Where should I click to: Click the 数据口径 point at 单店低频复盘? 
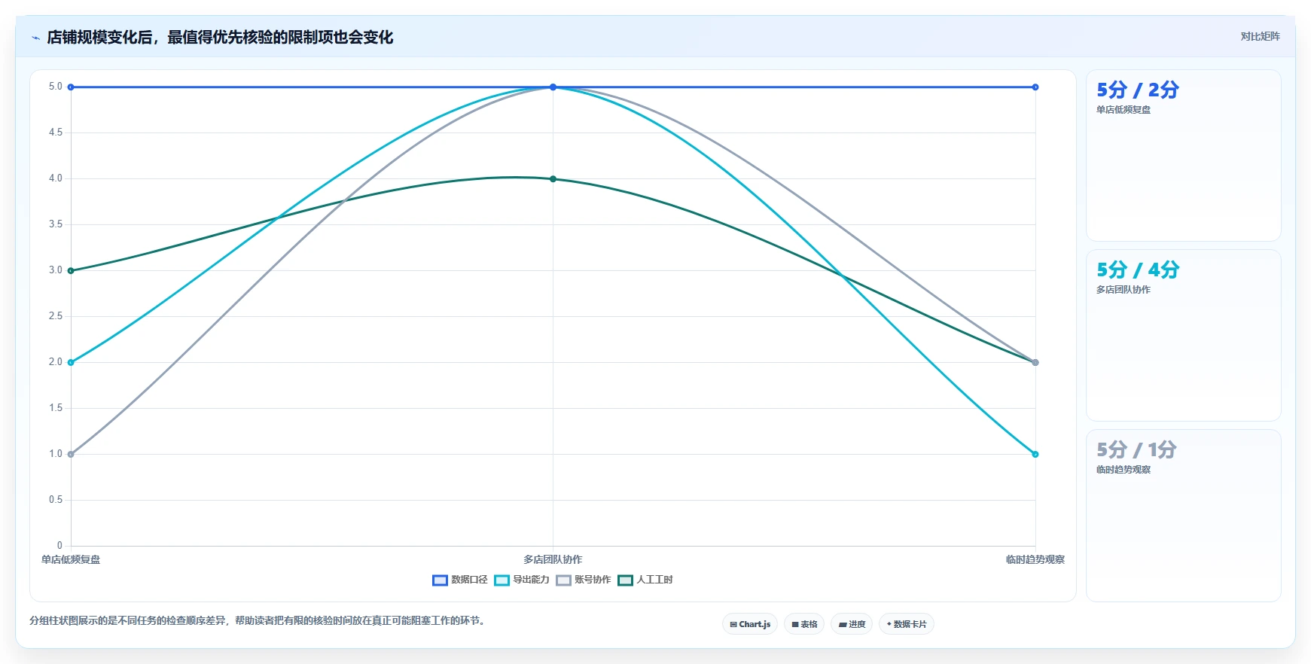[71, 87]
